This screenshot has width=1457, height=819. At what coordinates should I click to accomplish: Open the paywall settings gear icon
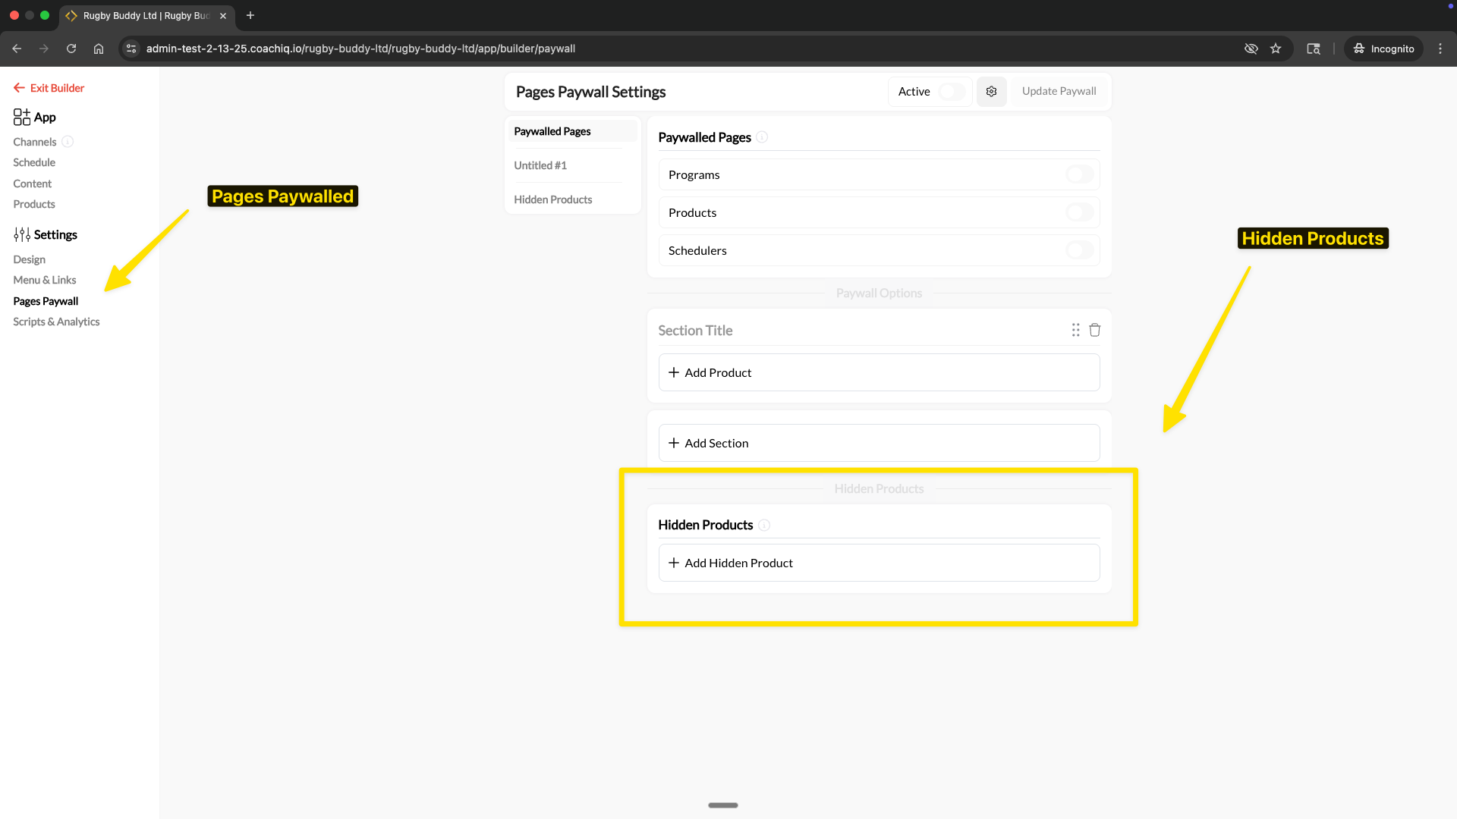click(x=991, y=91)
